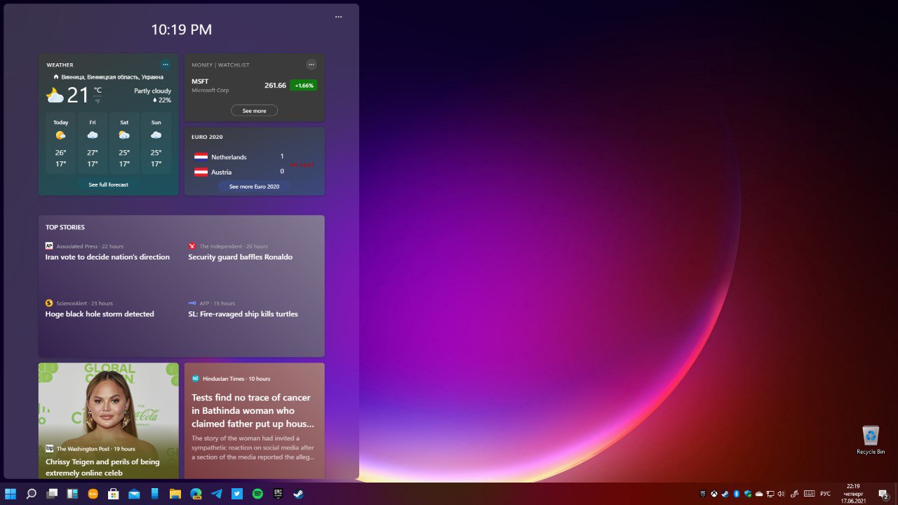The width and height of the screenshot is (898, 505).
Task: Open the Mail app on the taskbar
Action: click(133, 494)
